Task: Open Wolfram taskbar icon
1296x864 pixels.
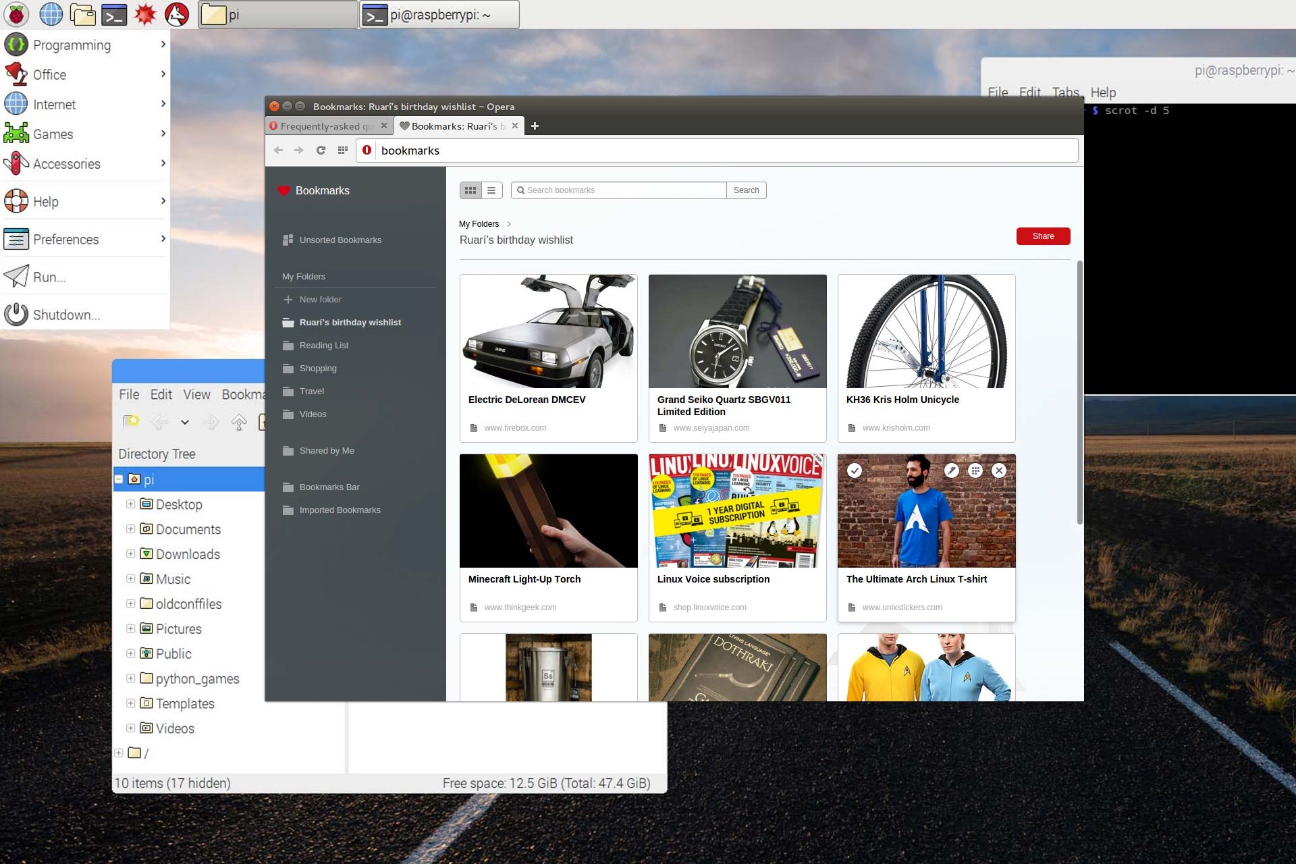Action: click(177, 14)
